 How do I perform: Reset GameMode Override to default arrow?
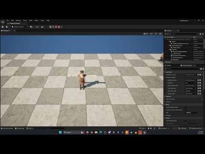[202, 75]
